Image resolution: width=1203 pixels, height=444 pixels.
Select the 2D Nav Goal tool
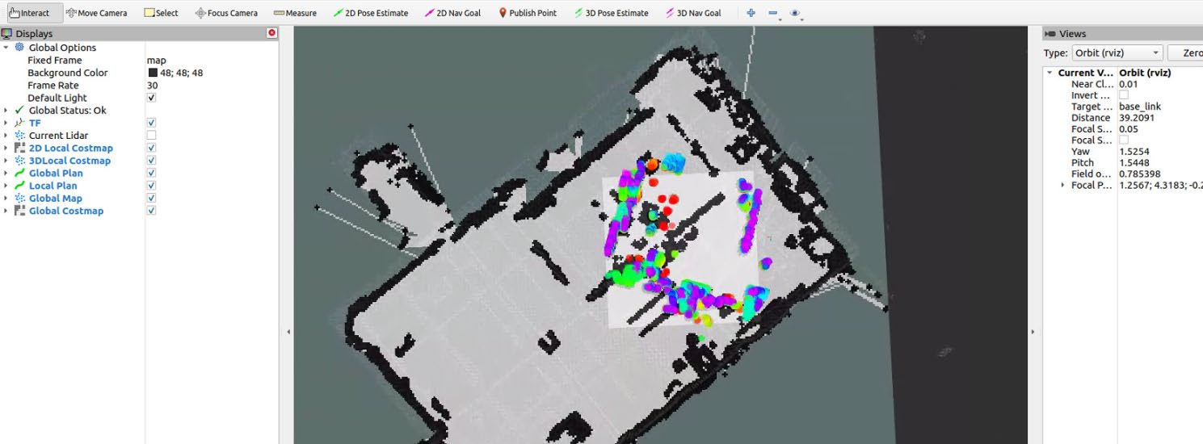pos(452,13)
